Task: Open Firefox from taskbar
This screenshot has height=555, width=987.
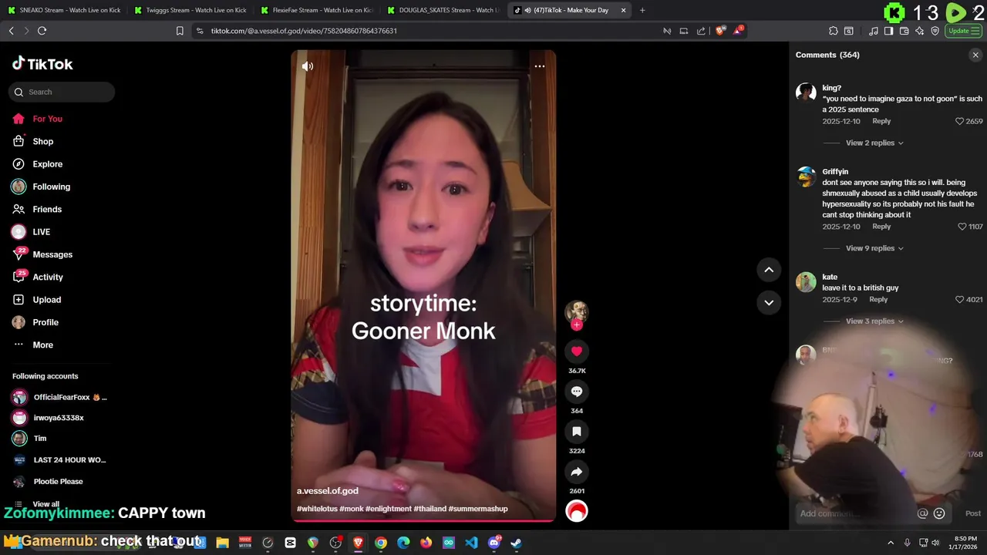Action: point(426,543)
